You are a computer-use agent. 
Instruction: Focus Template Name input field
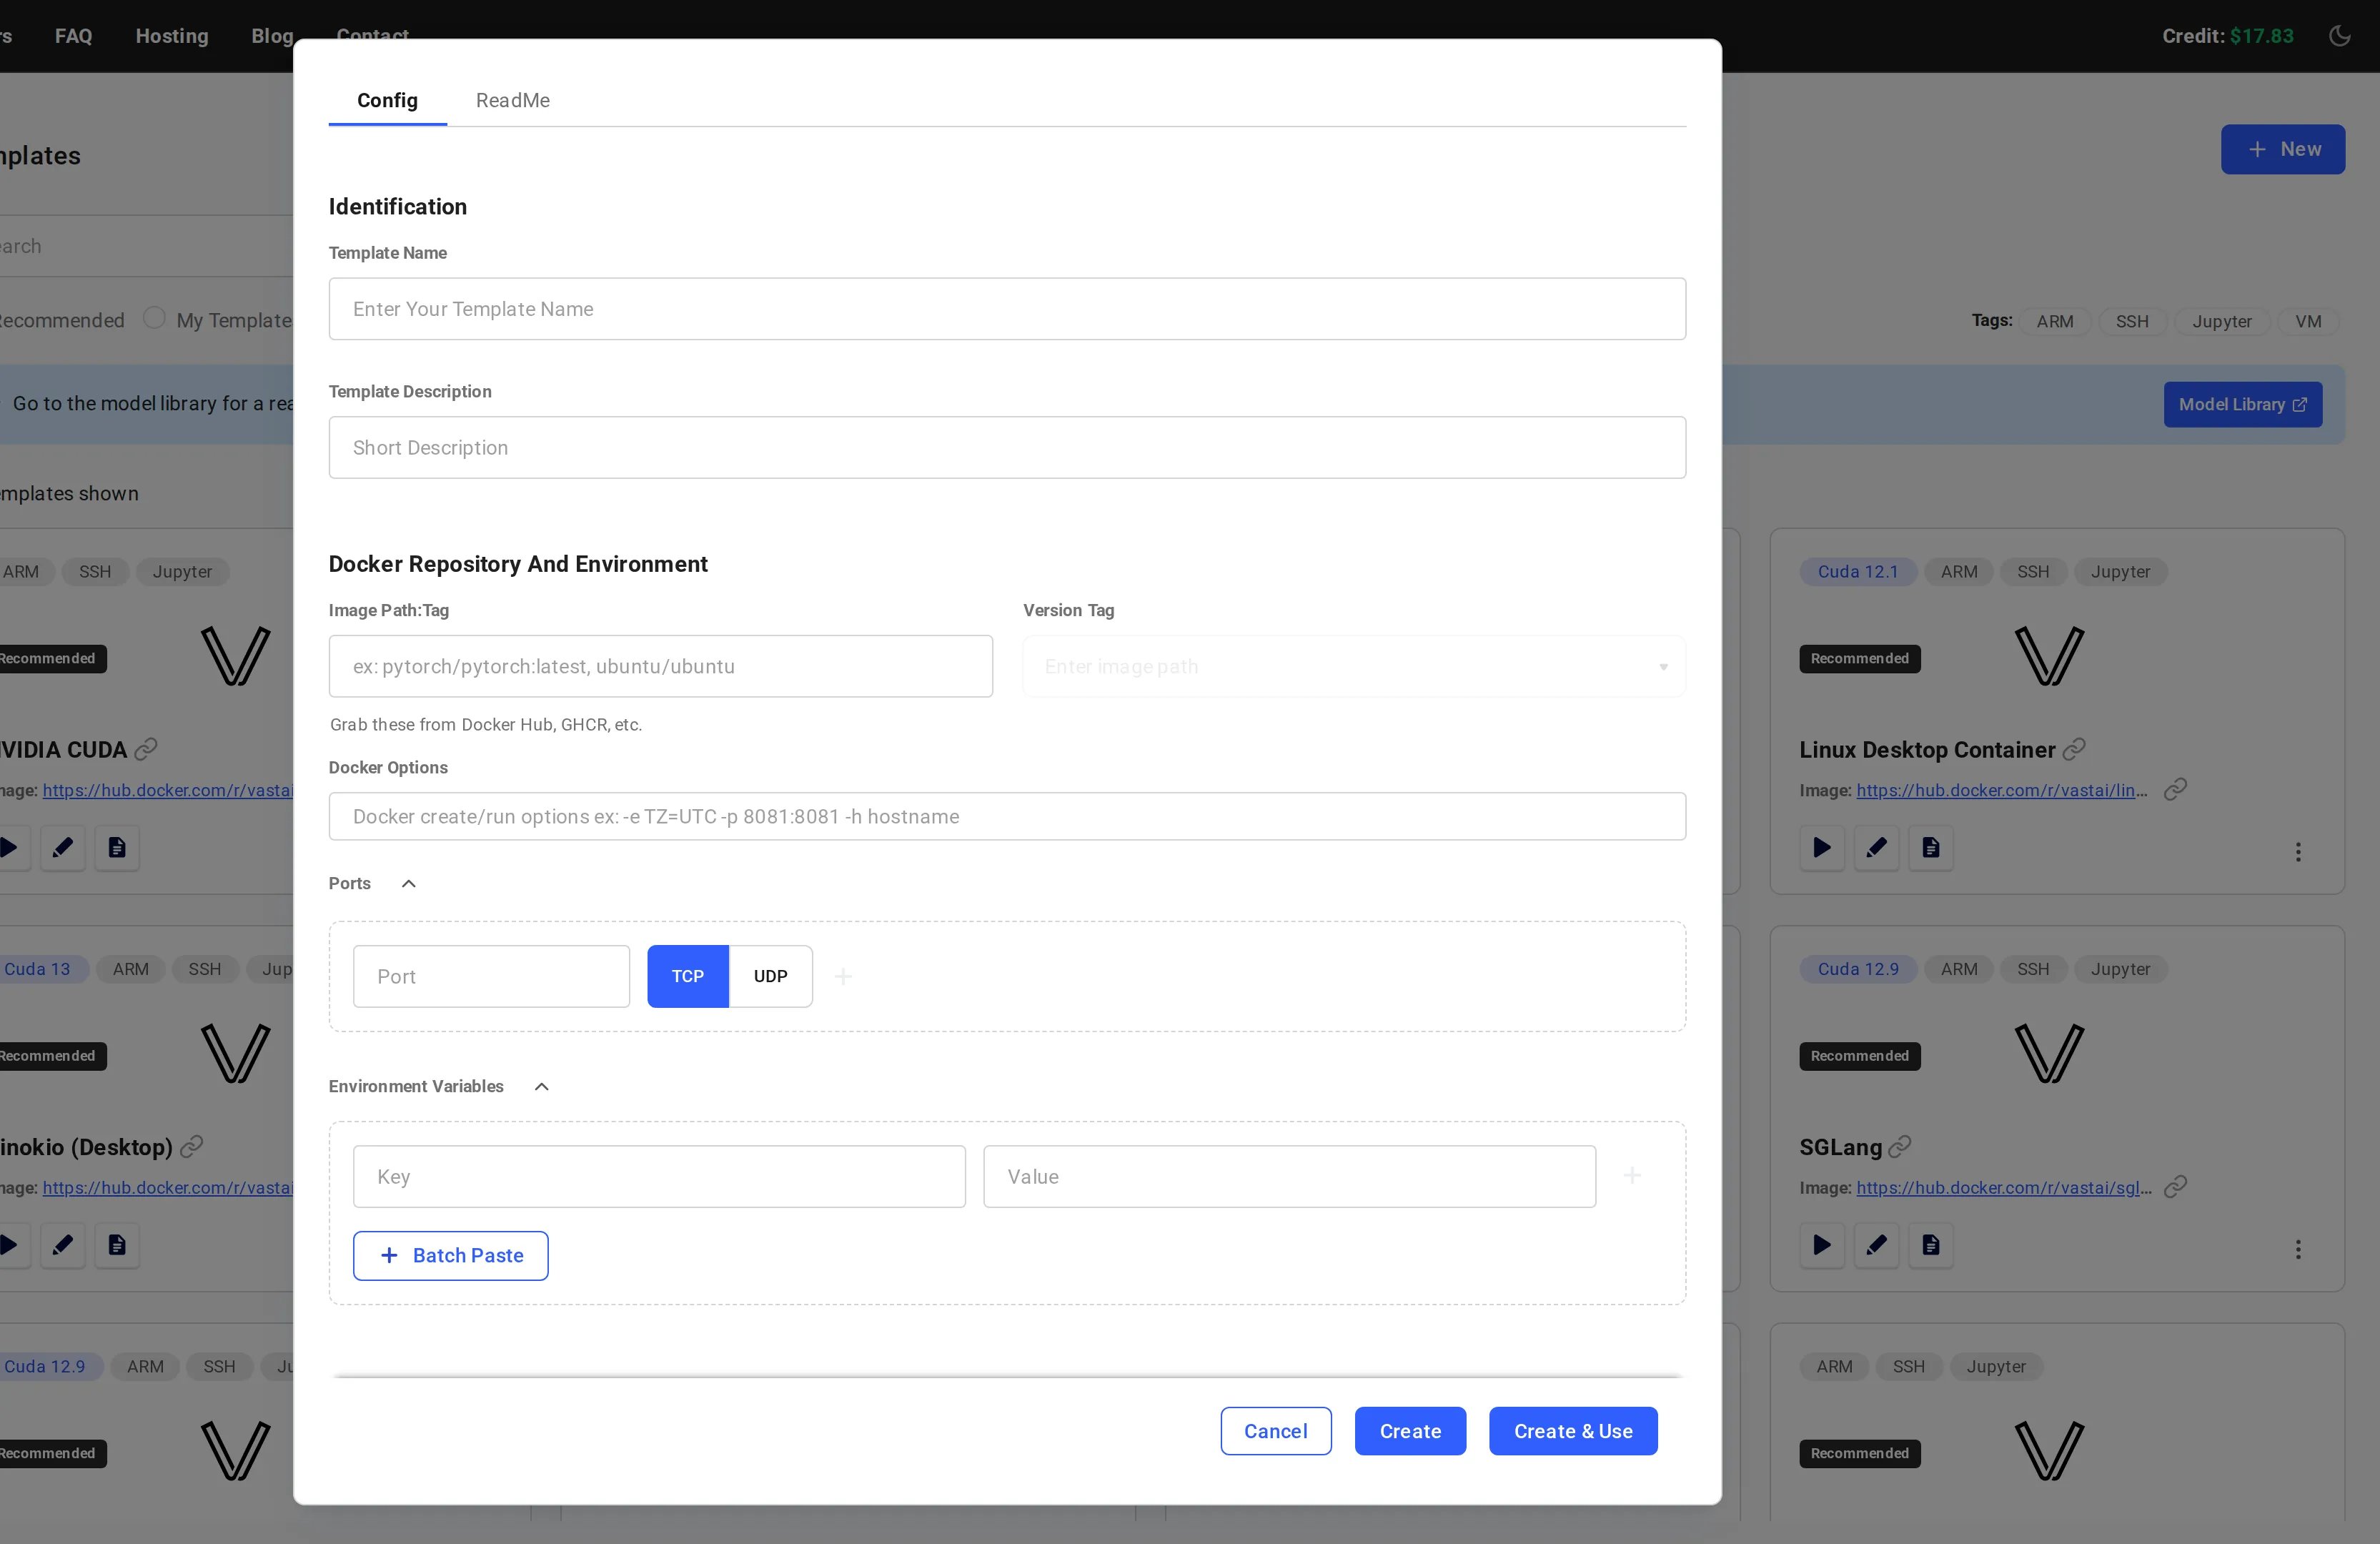(x=1007, y=309)
